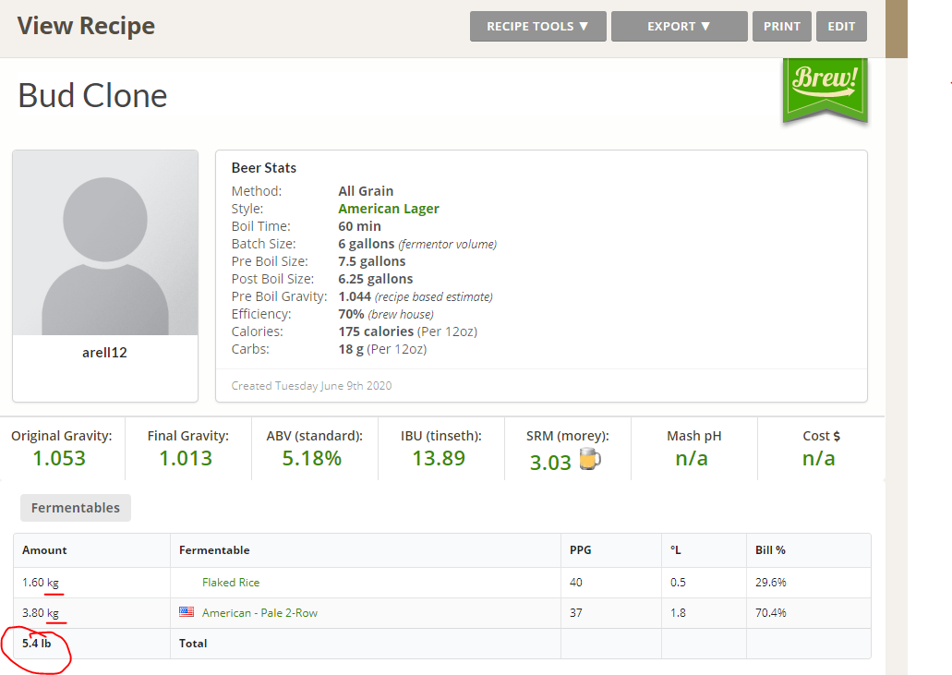Open the American Lager style link
952x675 pixels.
(388, 209)
